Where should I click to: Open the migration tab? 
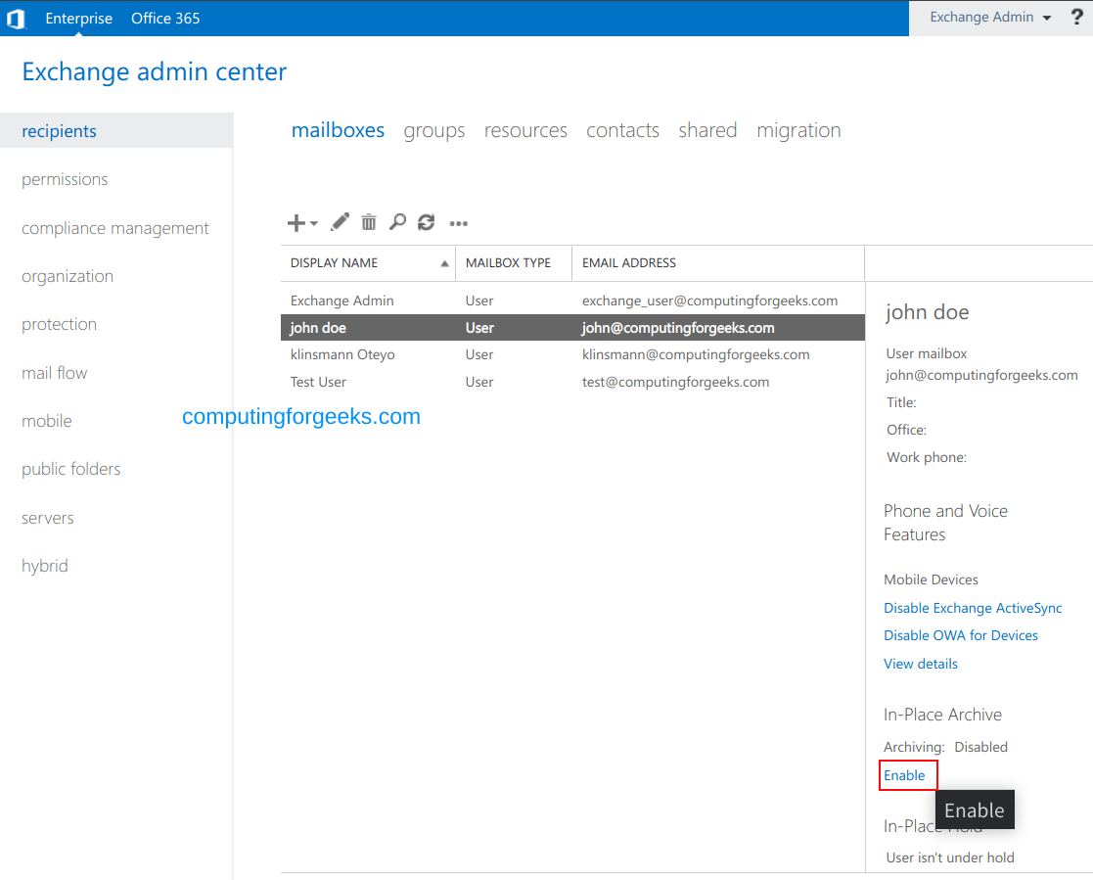click(798, 129)
